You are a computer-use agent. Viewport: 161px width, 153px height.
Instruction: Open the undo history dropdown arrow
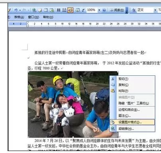coord(20,10)
